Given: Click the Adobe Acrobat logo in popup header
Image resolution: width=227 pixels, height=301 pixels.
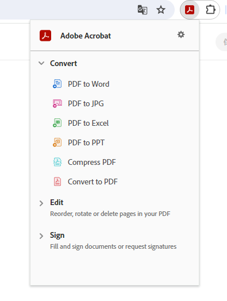Looking at the screenshot, I should [45, 36].
